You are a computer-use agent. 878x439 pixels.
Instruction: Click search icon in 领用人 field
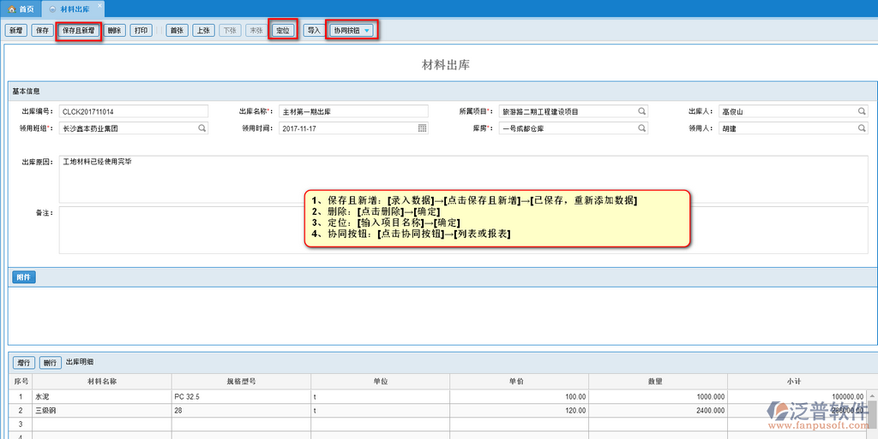point(862,128)
